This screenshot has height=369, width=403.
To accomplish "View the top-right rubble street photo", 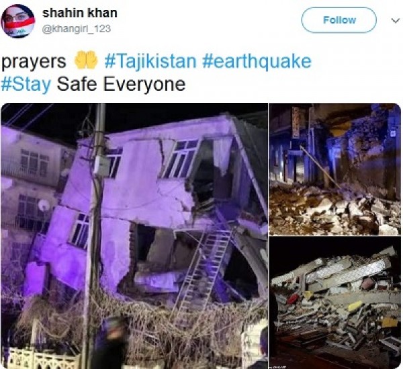I will 335,169.
